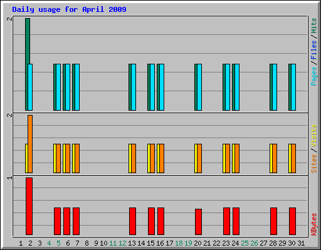Click the orange Sites bar for day 2
The height and width of the screenshot is (250, 321).
(x=30, y=144)
